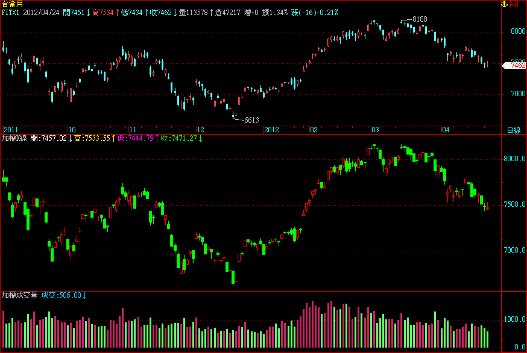
Task: Click the 7000 futures axis label
Action: pyautogui.click(x=518, y=94)
